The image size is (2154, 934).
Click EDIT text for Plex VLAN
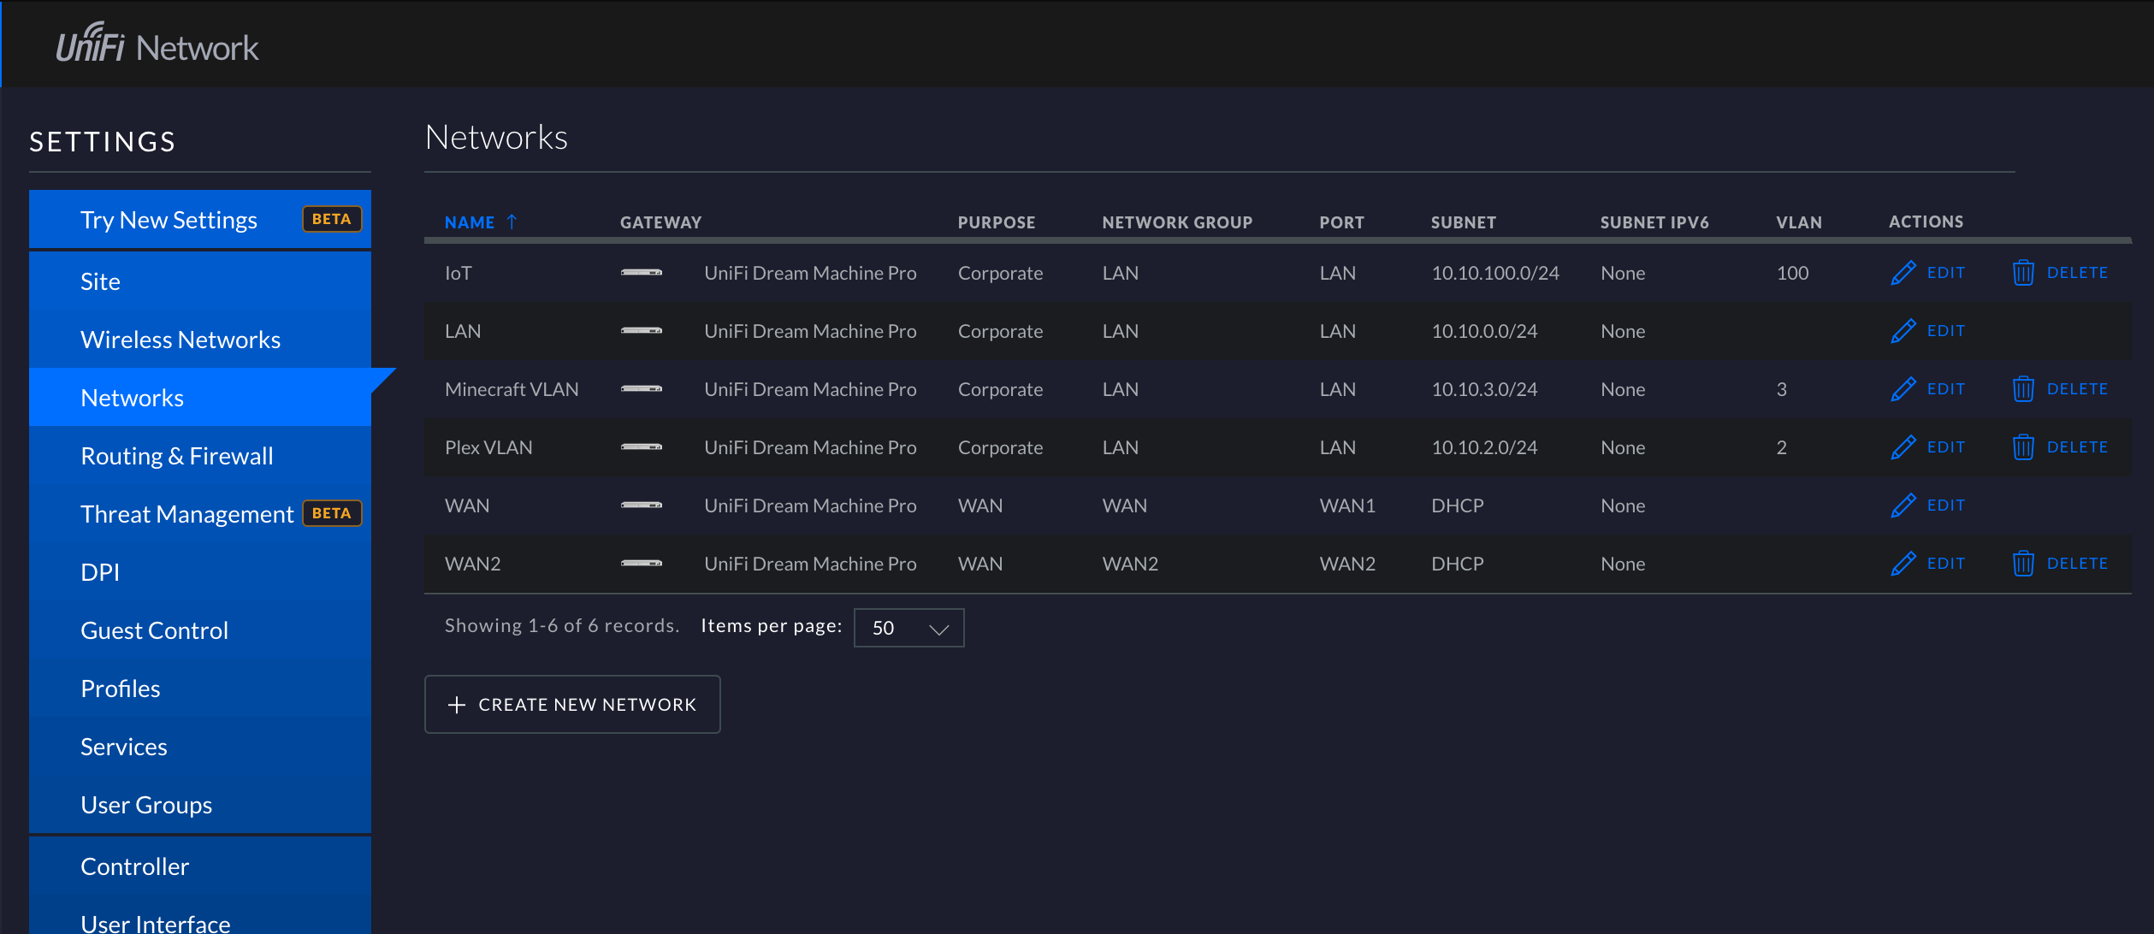1946,447
